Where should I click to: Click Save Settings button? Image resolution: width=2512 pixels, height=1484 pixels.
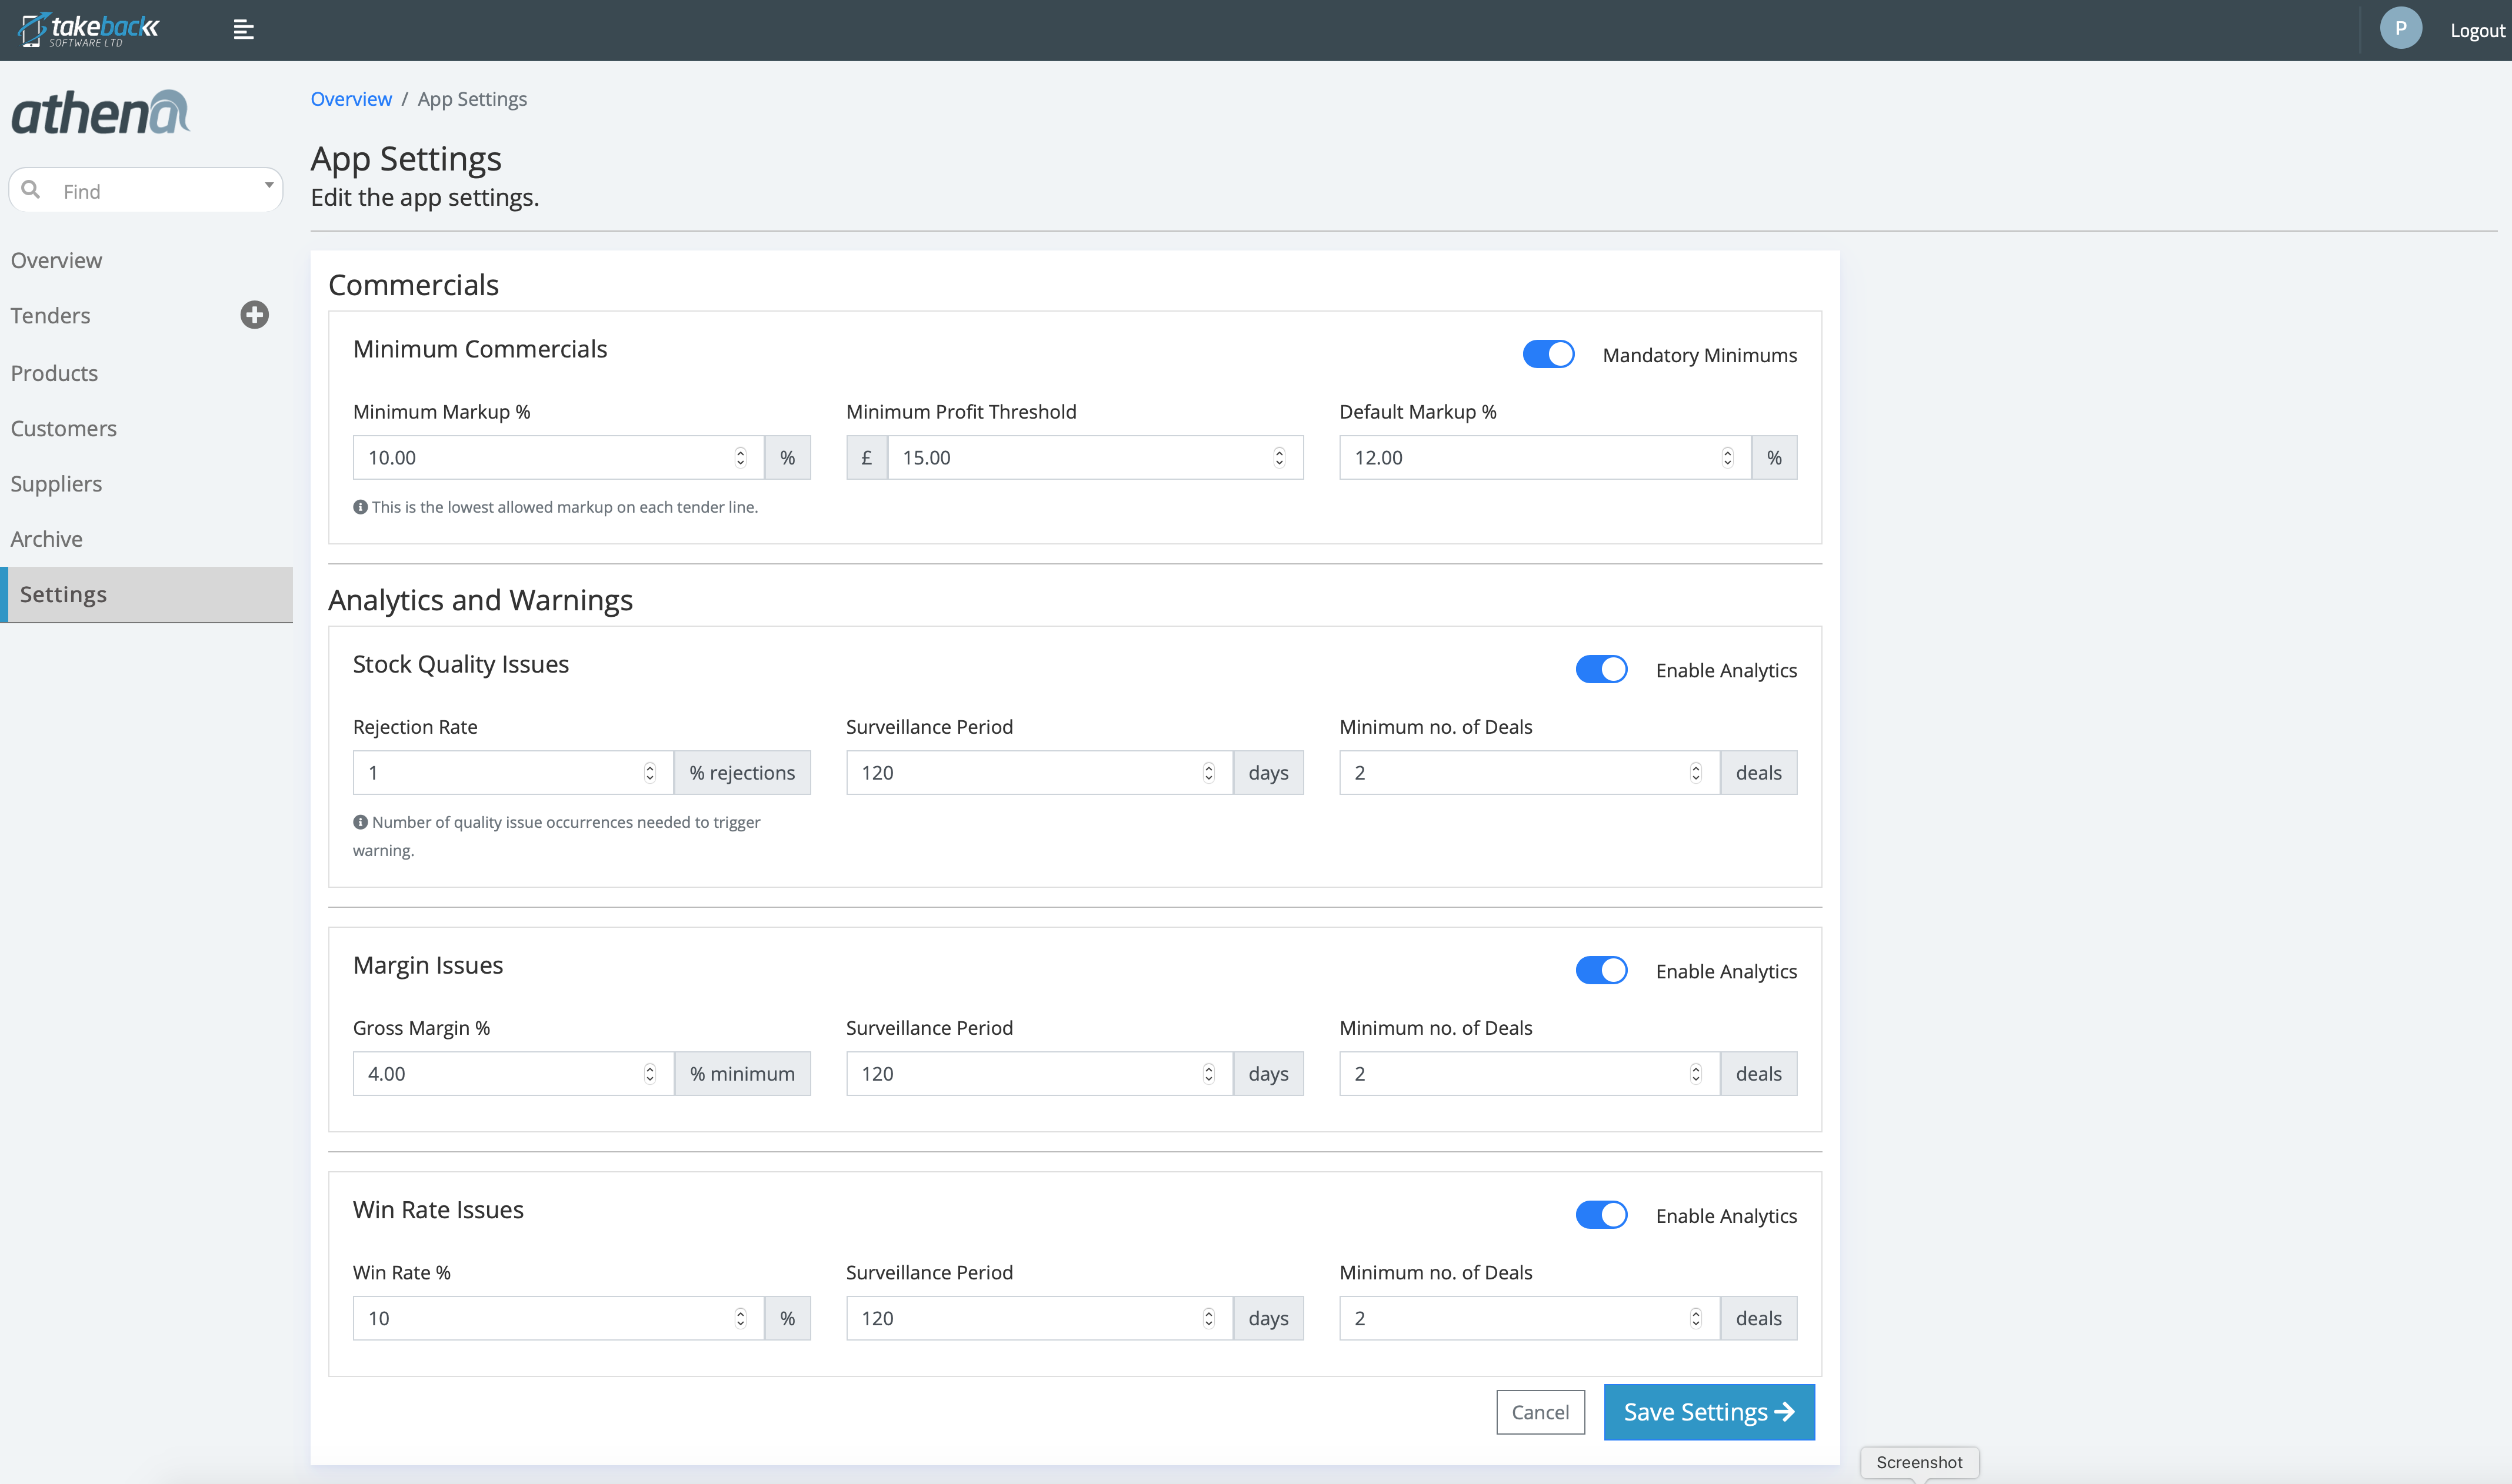[1708, 1412]
